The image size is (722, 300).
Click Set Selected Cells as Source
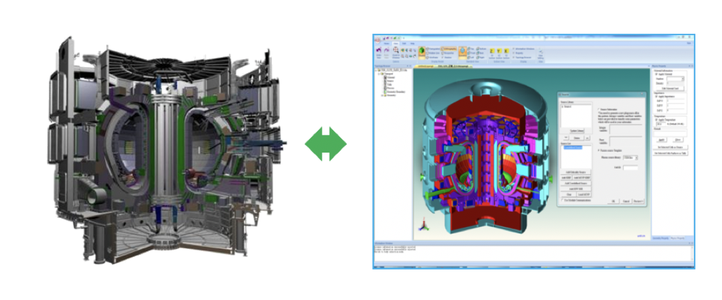pos(670,147)
